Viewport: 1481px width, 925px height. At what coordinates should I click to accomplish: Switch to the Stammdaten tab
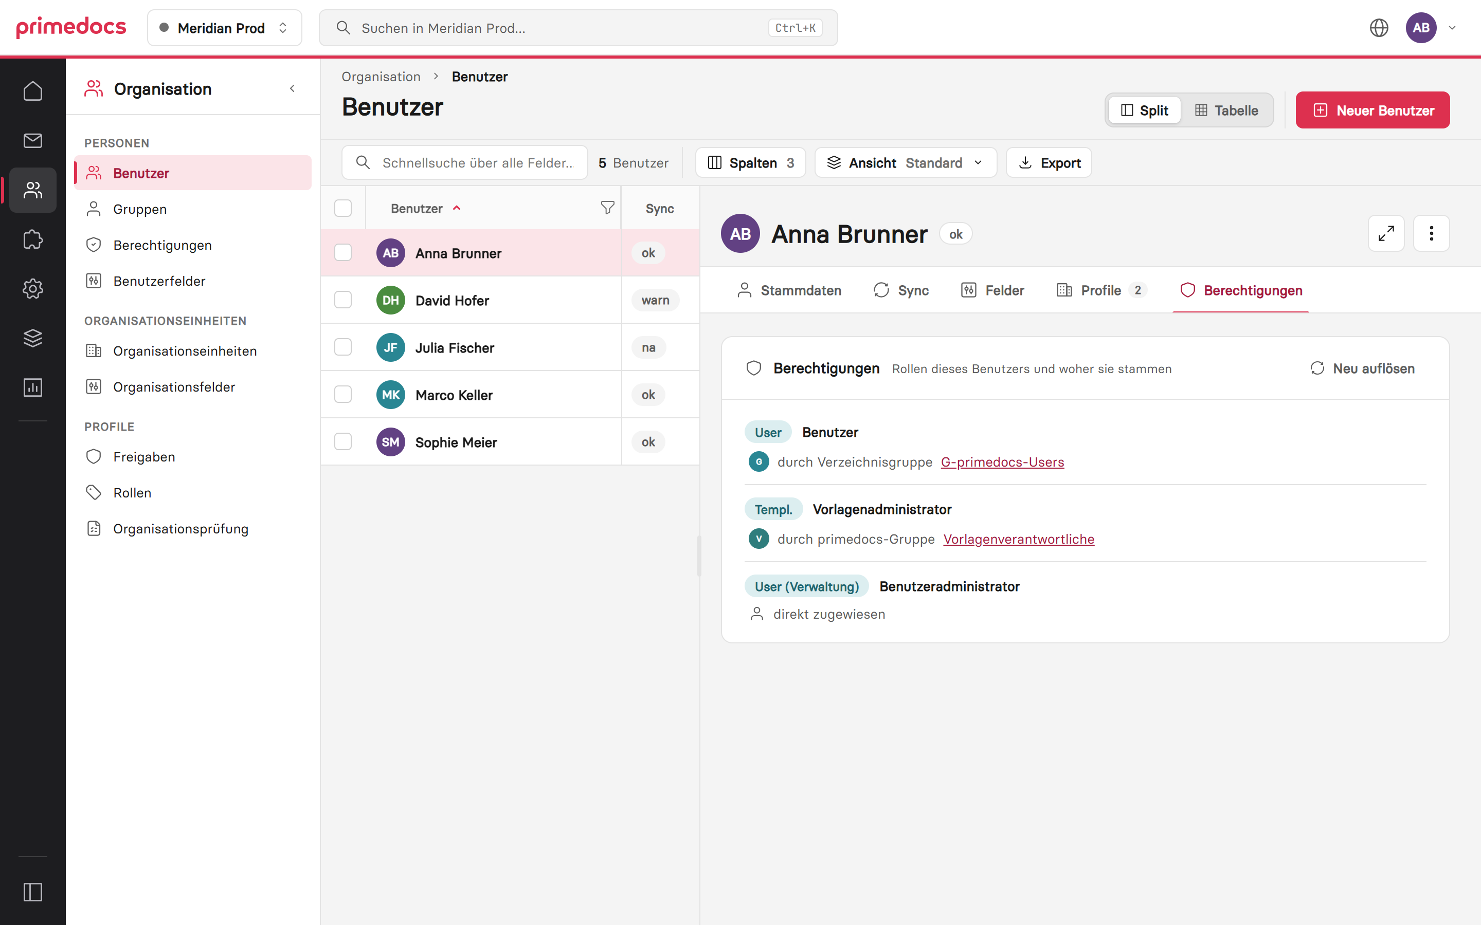tap(789, 290)
